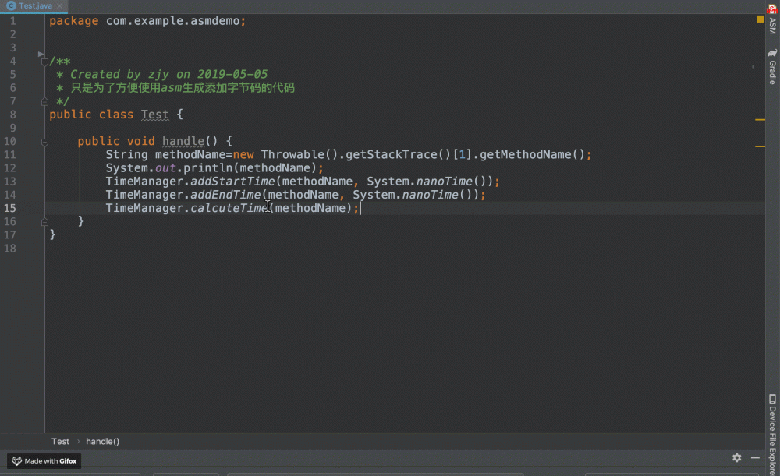The height and width of the screenshot is (476, 780).
Task: Click the handle() breadcrumb item
Action: [102, 441]
